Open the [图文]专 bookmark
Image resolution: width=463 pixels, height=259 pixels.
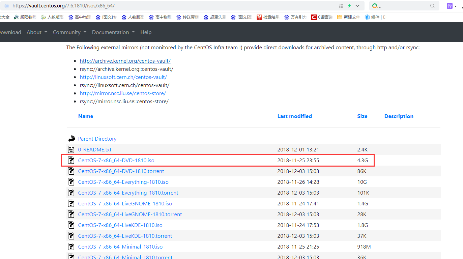tap(106, 17)
